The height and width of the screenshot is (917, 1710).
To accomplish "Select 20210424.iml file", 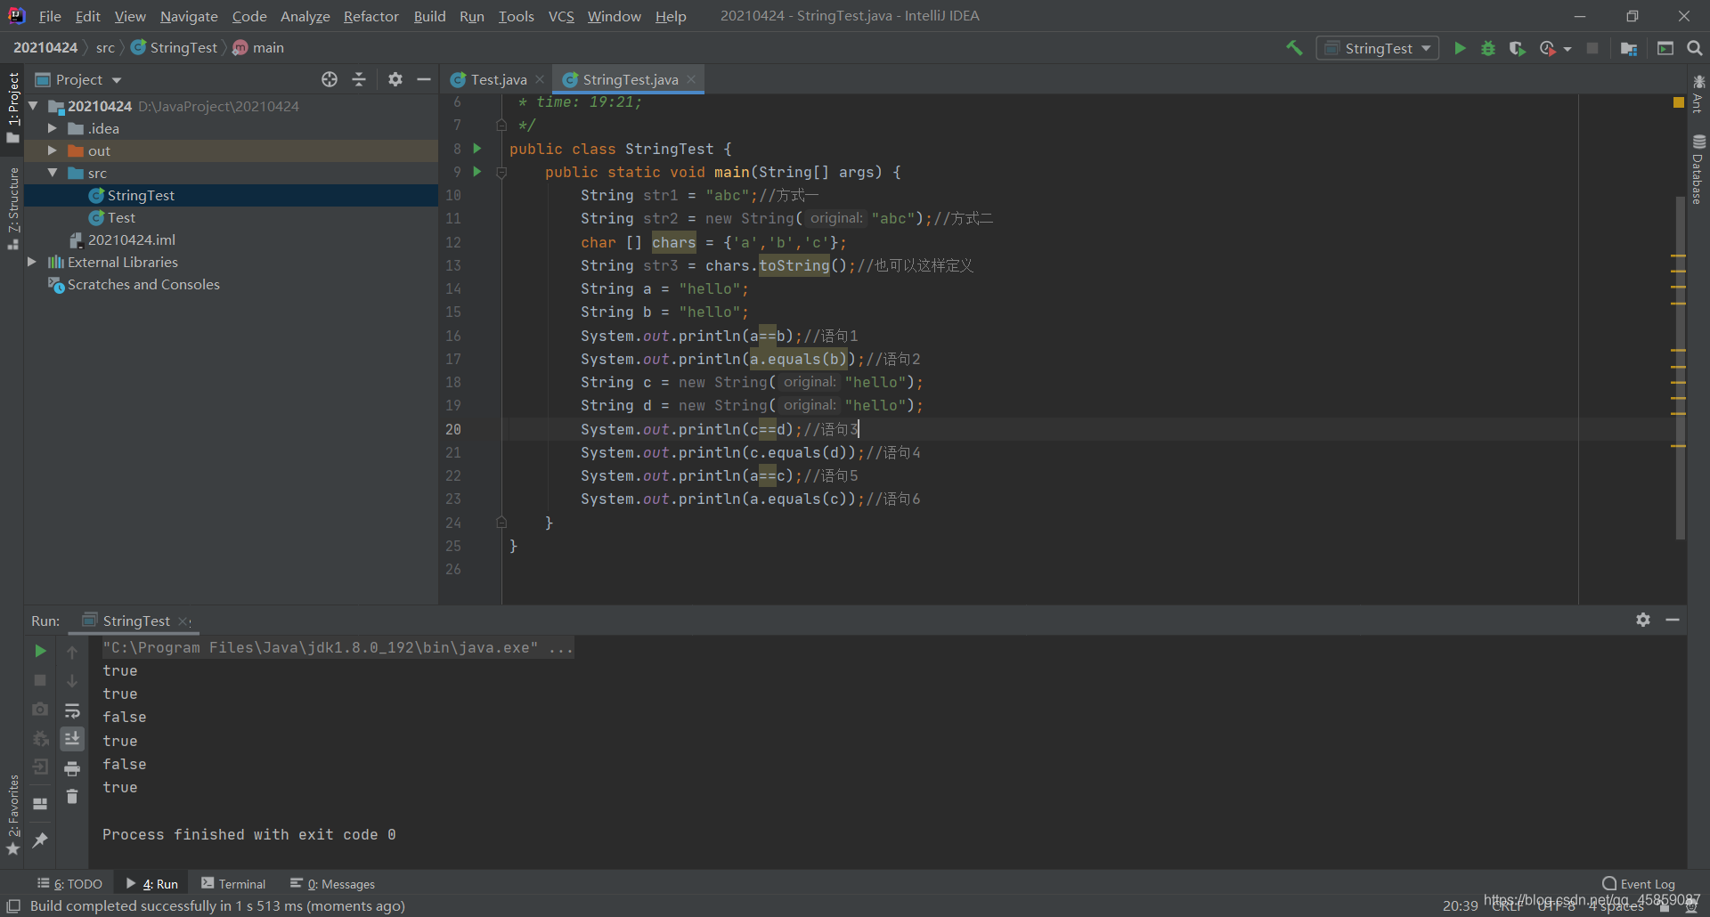I will pyautogui.click(x=131, y=239).
